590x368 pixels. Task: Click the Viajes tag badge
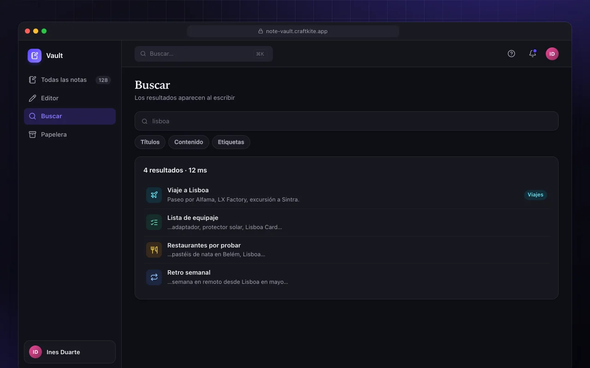point(536,195)
